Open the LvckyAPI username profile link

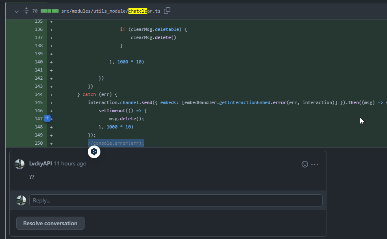click(40, 163)
